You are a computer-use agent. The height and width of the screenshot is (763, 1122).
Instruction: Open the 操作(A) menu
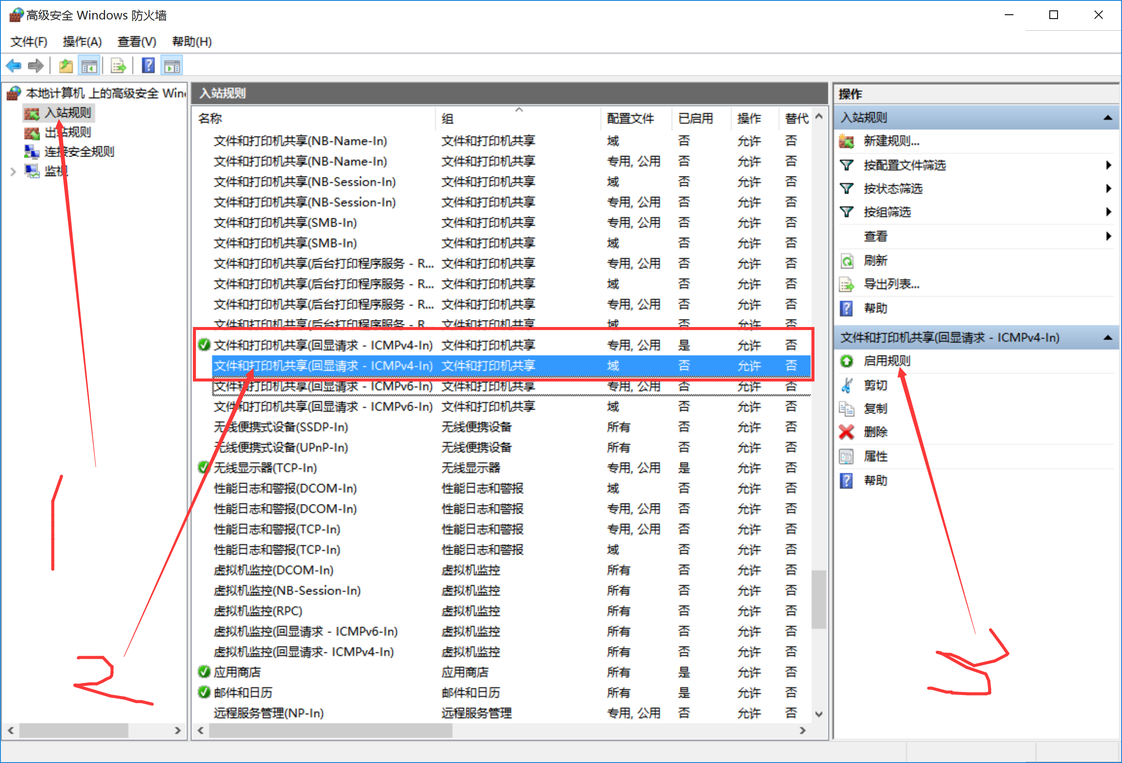pos(82,42)
